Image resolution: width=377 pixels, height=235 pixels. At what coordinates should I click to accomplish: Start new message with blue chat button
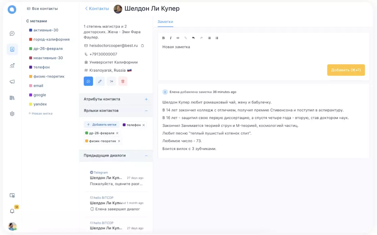(88, 81)
